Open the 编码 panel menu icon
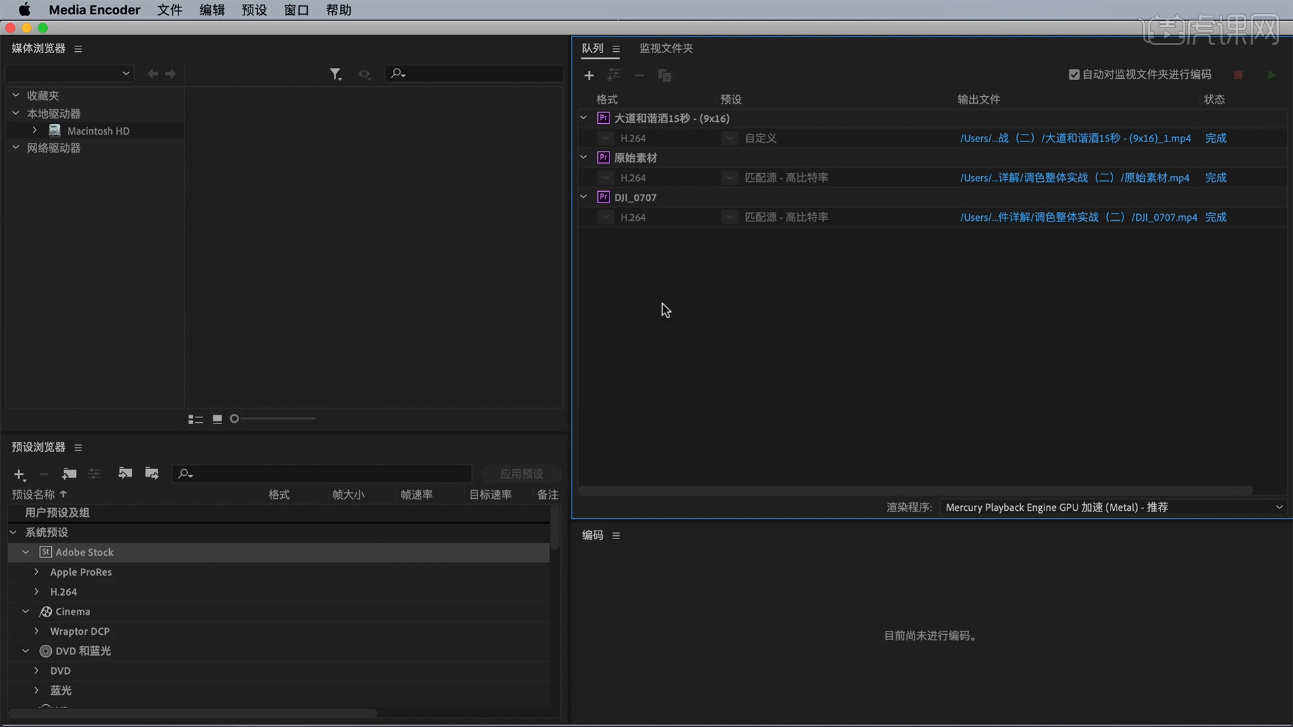Image resolution: width=1293 pixels, height=727 pixels. click(616, 536)
